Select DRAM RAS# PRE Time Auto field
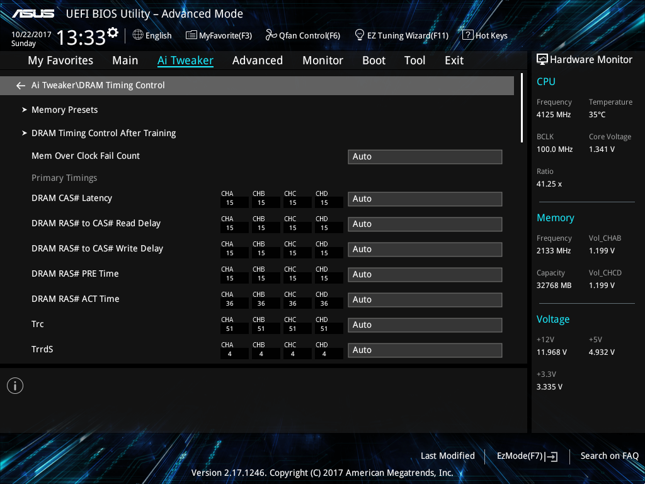Image resolution: width=645 pixels, height=484 pixels. click(425, 275)
